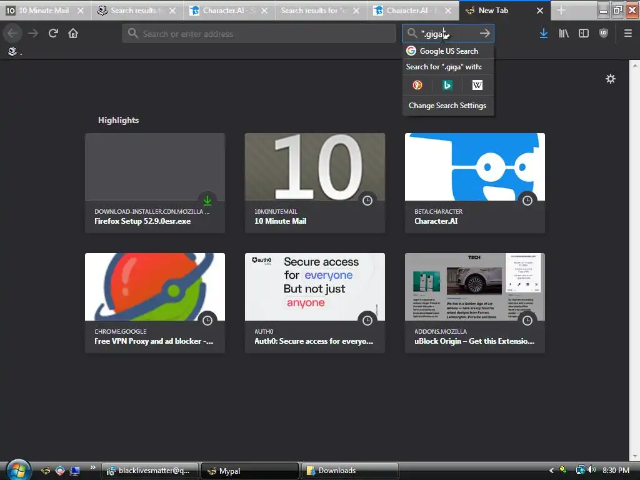Open Firefox Setup 52.9.0esr.exe highlight
The image size is (640, 480).
click(155, 183)
